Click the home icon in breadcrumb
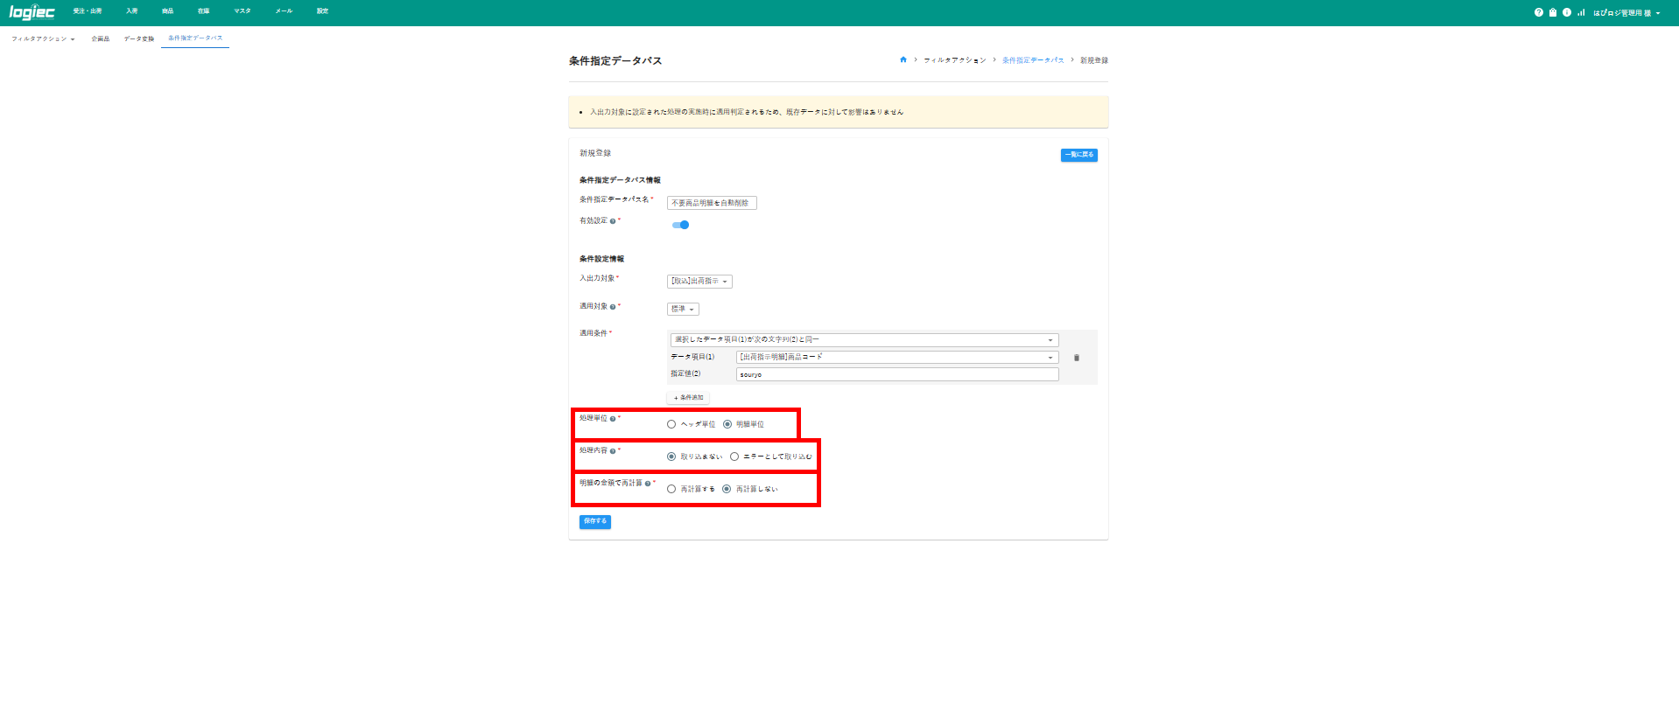The width and height of the screenshot is (1679, 711). (x=903, y=60)
